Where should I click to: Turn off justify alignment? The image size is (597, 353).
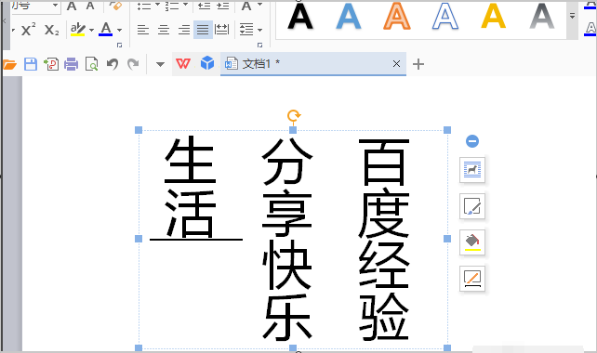tap(203, 30)
